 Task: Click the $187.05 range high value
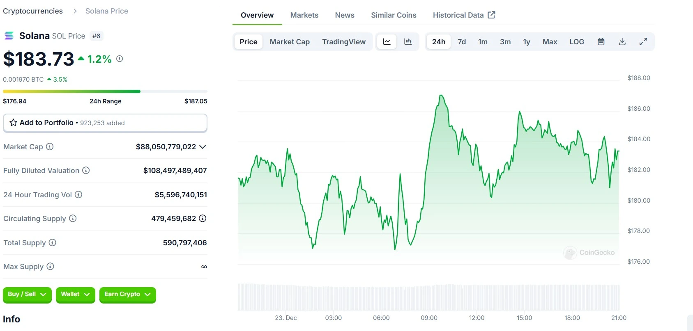(196, 101)
